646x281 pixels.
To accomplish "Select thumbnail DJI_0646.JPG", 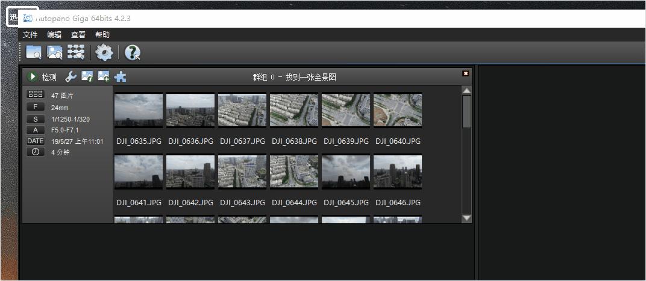I will 398,171.
